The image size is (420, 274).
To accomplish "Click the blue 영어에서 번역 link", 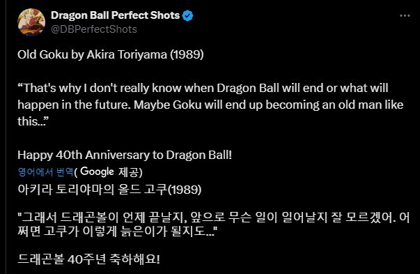I will [x=45, y=172].
